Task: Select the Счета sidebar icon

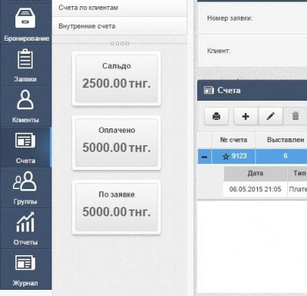Action: tap(25, 141)
